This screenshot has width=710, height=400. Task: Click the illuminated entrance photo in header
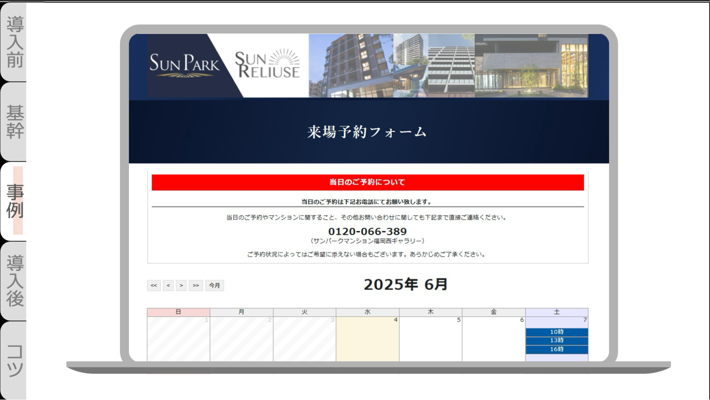click(x=531, y=66)
